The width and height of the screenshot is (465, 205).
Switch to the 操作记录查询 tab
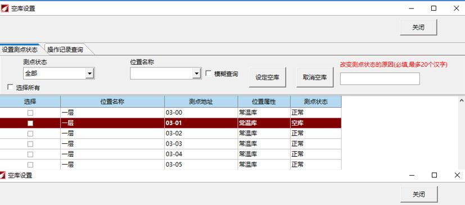pyautogui.click(x=65, y=50)
